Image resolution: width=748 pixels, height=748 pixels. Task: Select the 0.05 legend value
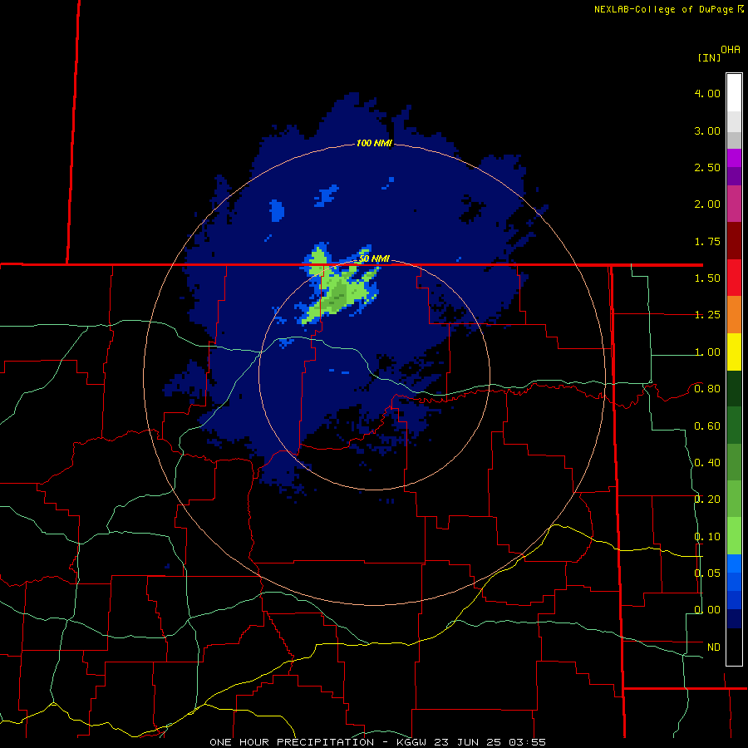(707, 573)
